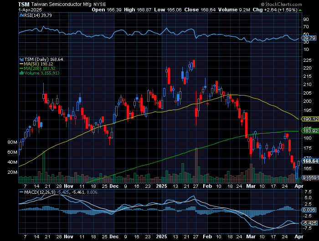This screenshot has height=241, width=319.
Task: Click the Low 165.06 value
Action: [x=168, y=10]
